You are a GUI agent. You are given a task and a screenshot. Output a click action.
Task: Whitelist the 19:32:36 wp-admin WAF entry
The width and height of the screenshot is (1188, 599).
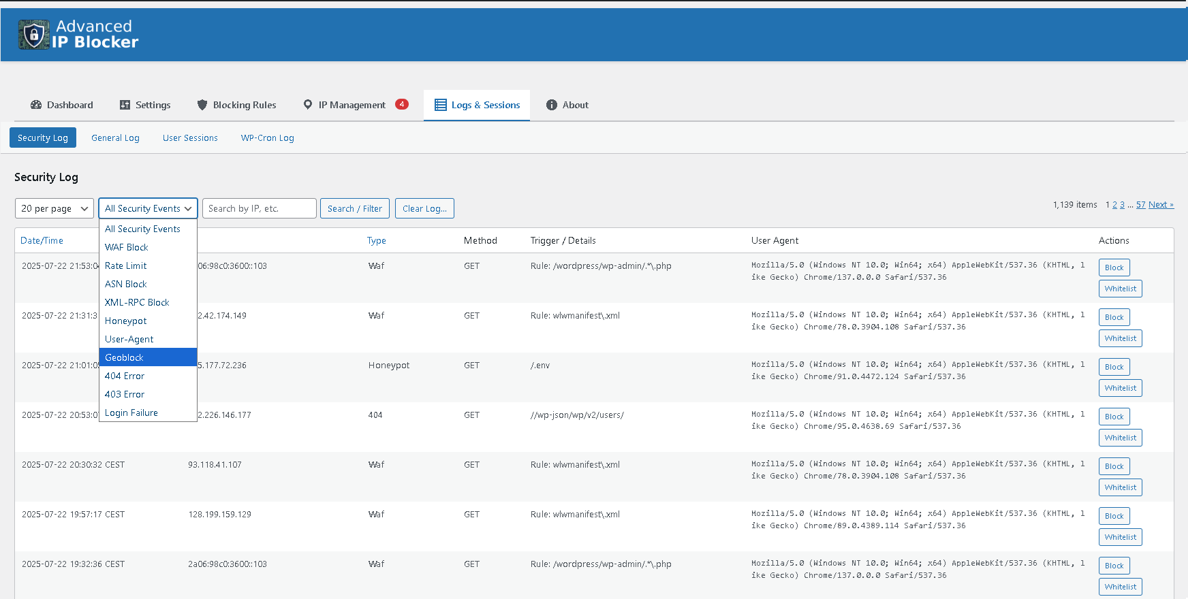pos(1121,587)
